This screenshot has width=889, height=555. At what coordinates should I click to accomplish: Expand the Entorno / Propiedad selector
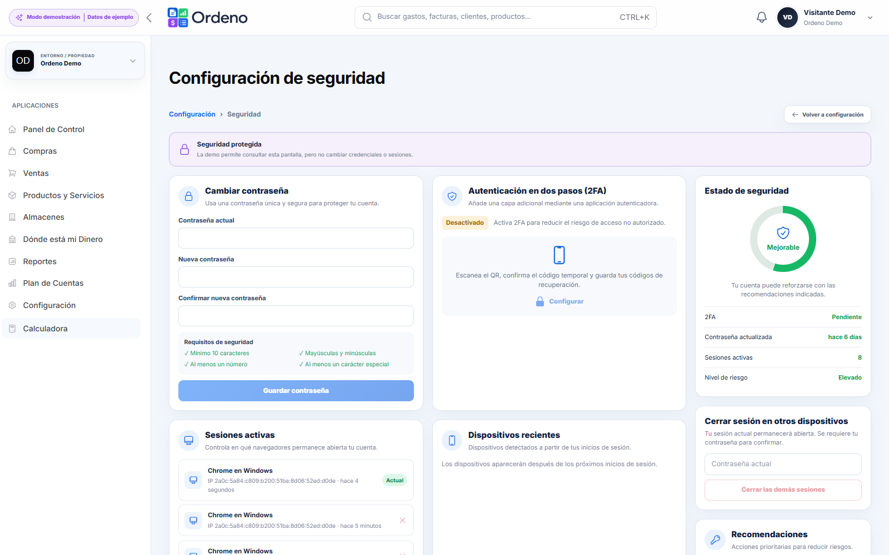tap(133, 60)
